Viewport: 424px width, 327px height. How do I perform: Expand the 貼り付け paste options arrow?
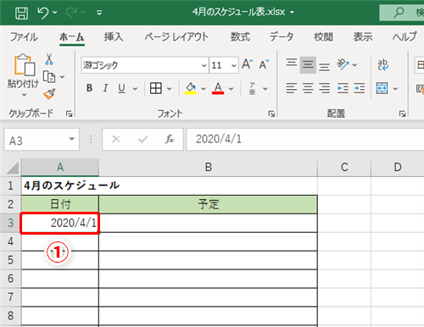tap(24, 95)
